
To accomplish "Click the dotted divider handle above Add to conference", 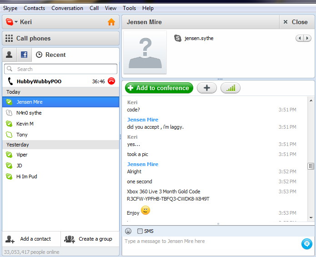I will (x=220, y=79).
